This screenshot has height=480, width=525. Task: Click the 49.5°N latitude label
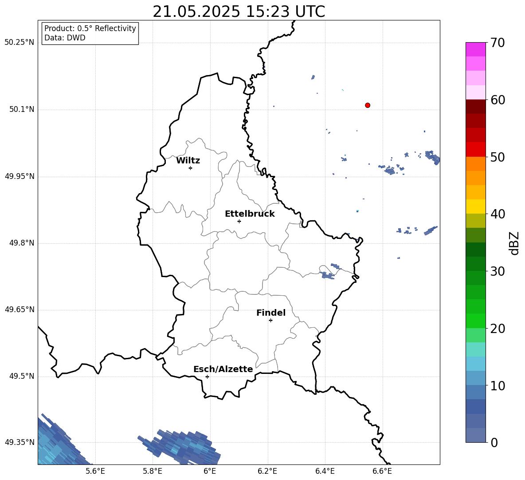click(22, 376)
